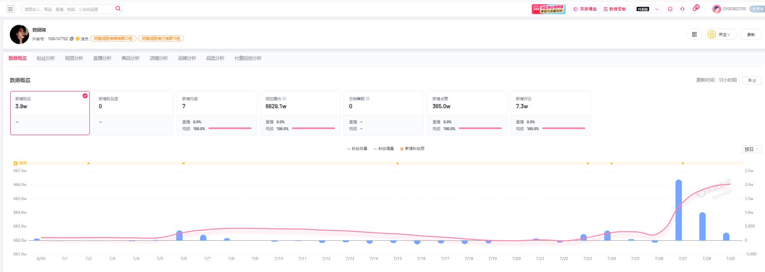Switch to the 直播分析 tab
Screen dimensions: 765x272
coord(102,58)
